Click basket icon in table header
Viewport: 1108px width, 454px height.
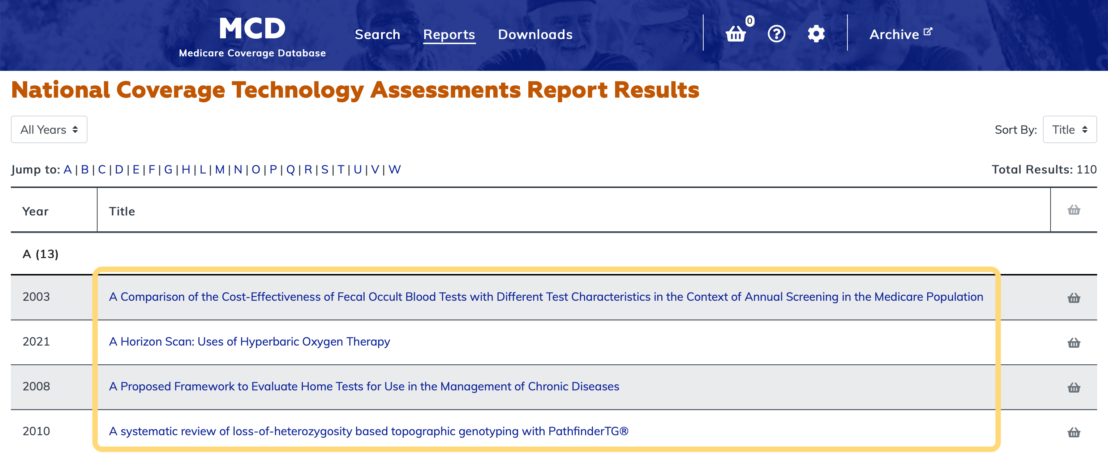[x=1074, y=210]
